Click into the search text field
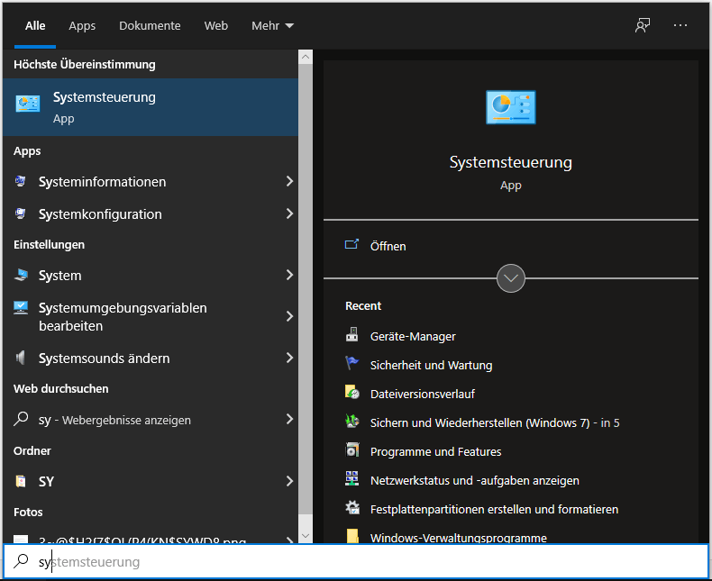The width and height of the screenshot is (712, 581). [x=361, y=561]
